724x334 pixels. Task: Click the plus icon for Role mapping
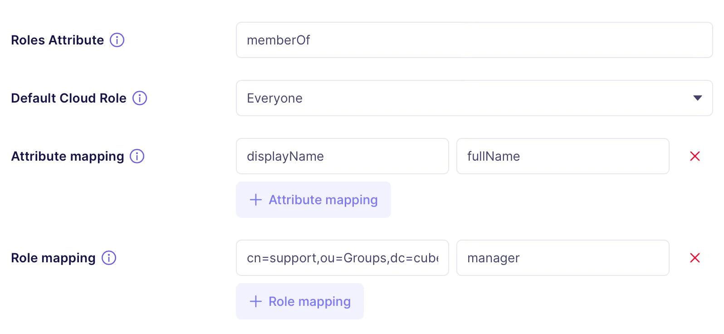point(256,301)
